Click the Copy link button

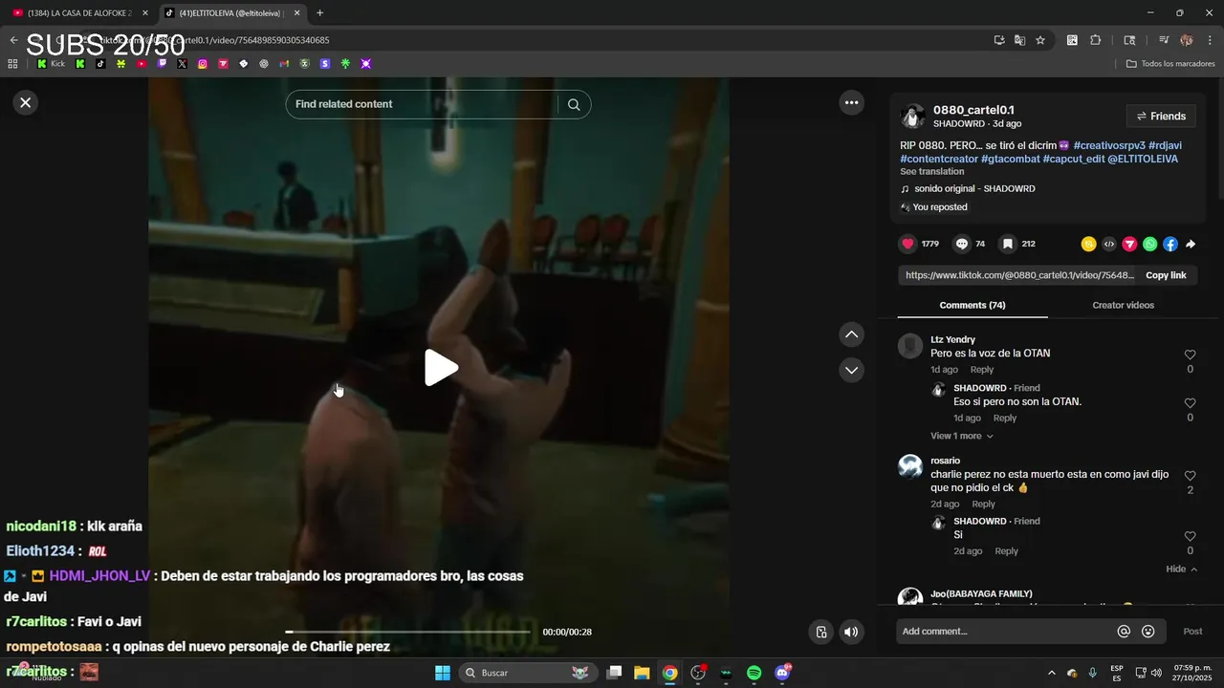point(1166,275)
